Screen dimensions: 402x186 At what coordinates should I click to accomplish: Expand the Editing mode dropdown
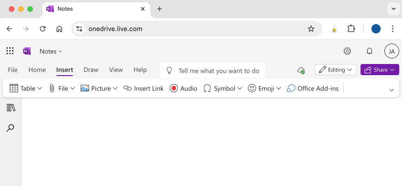[x=335, y=70]
